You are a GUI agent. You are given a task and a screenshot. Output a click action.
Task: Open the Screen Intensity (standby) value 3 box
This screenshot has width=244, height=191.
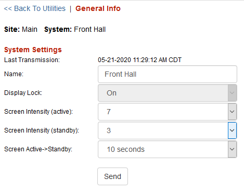coord(168,130)
